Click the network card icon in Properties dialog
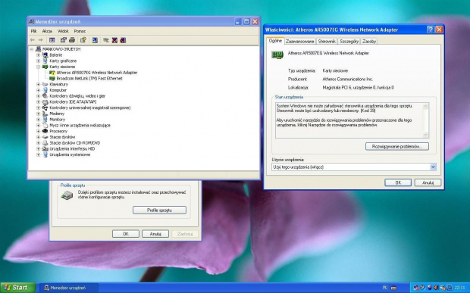470x293 pixels. pos(277,55)
